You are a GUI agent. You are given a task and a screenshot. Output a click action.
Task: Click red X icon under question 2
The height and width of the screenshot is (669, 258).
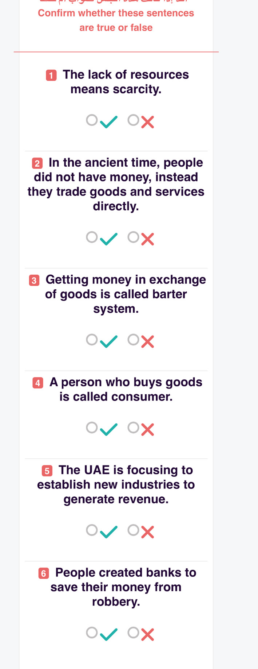point(147,239)
